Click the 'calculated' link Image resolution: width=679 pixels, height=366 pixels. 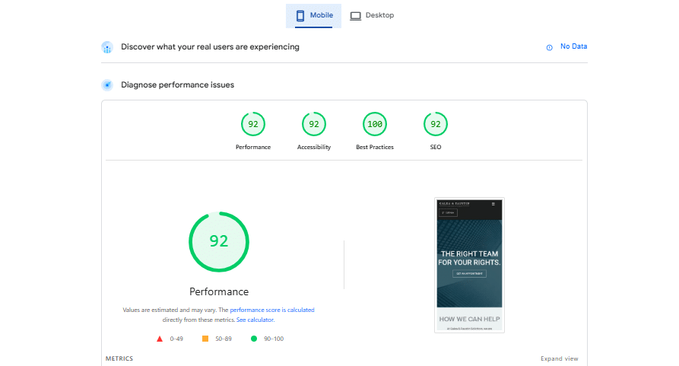click(x=300, y=310)
